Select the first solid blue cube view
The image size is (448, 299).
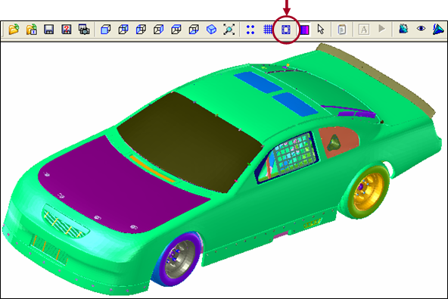point(105,30)
